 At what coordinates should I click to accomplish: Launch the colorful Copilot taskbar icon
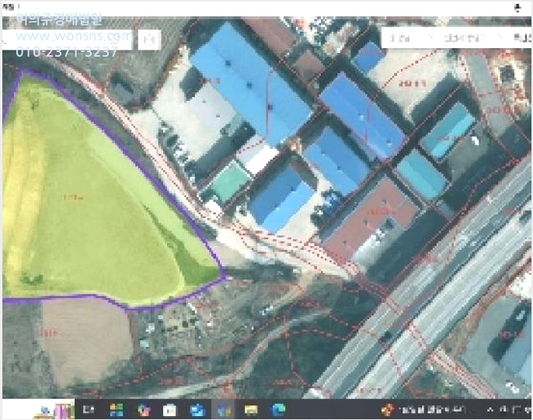coord(144,410)
